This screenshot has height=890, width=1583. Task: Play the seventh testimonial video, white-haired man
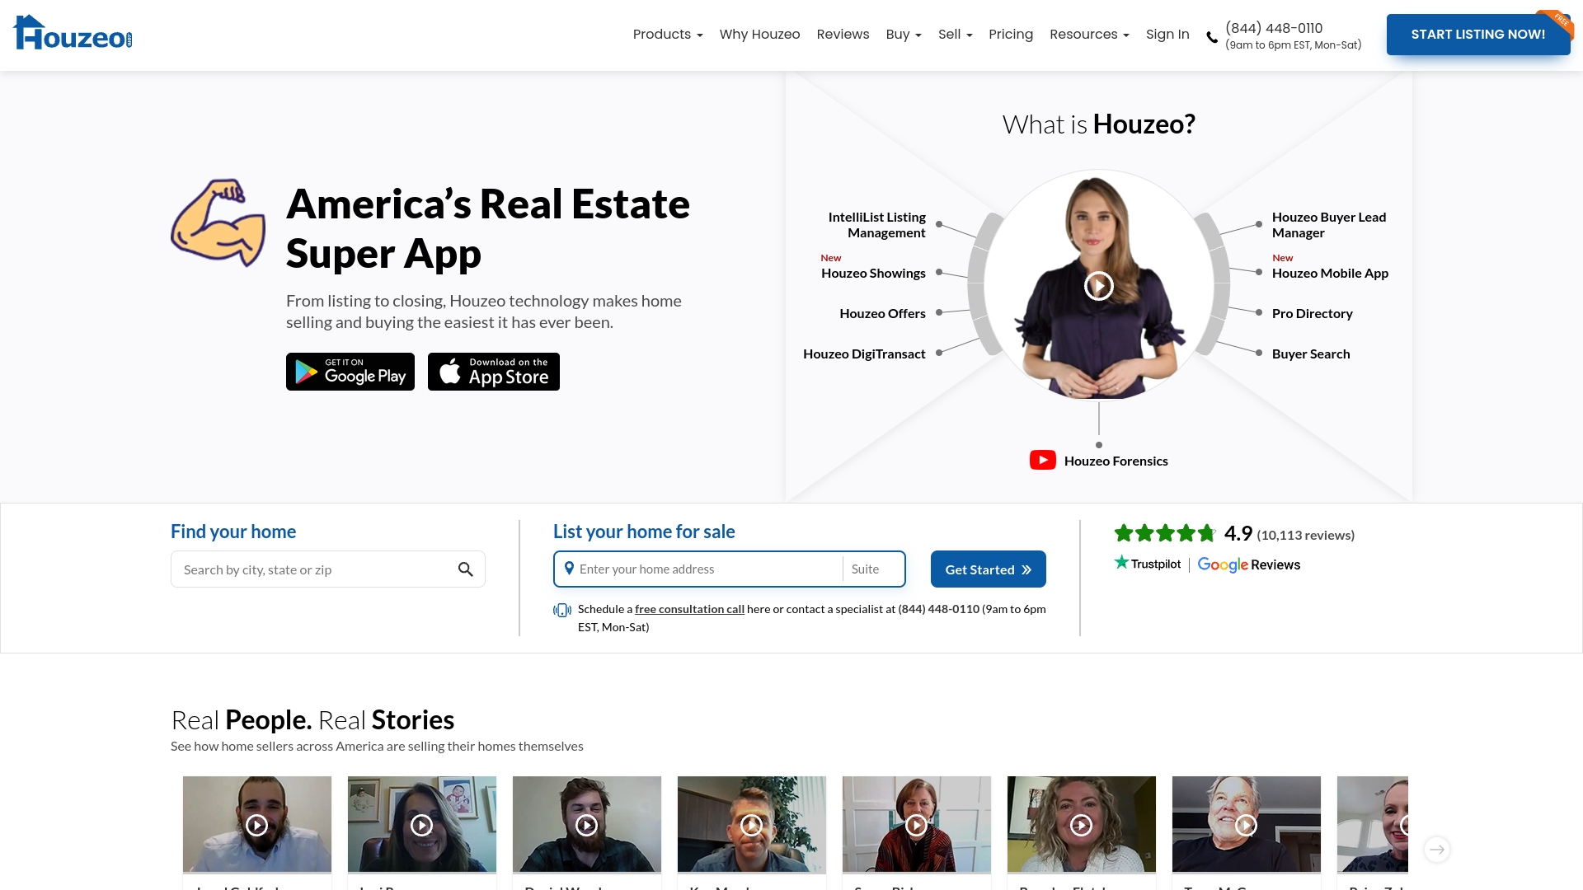pos(1247,825)
